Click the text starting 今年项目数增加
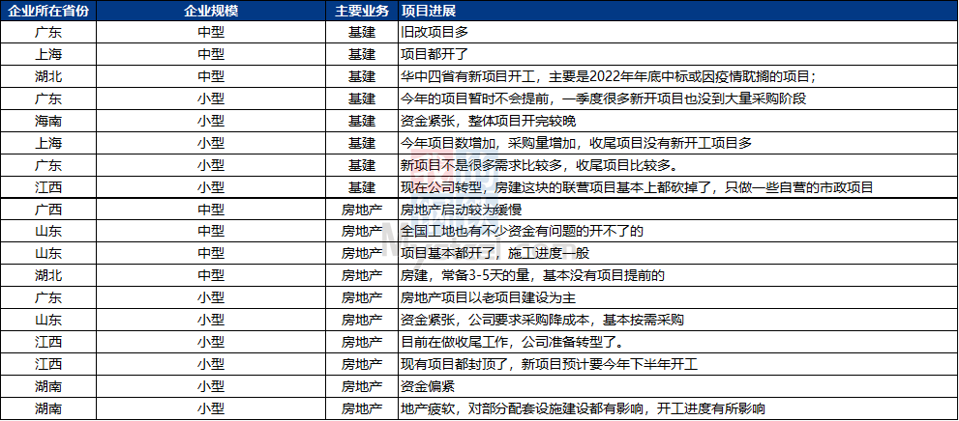This screenshot has width=959, height=421. (x=576, y=143)
